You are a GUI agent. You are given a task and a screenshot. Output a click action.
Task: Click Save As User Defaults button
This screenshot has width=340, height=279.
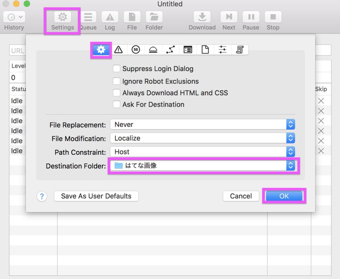(96, 196)
